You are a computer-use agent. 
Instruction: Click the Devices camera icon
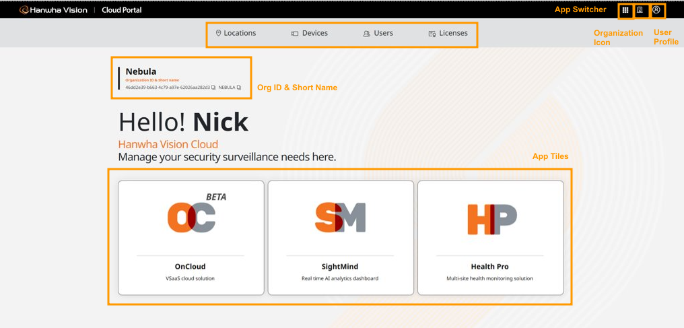click(295, 33)
